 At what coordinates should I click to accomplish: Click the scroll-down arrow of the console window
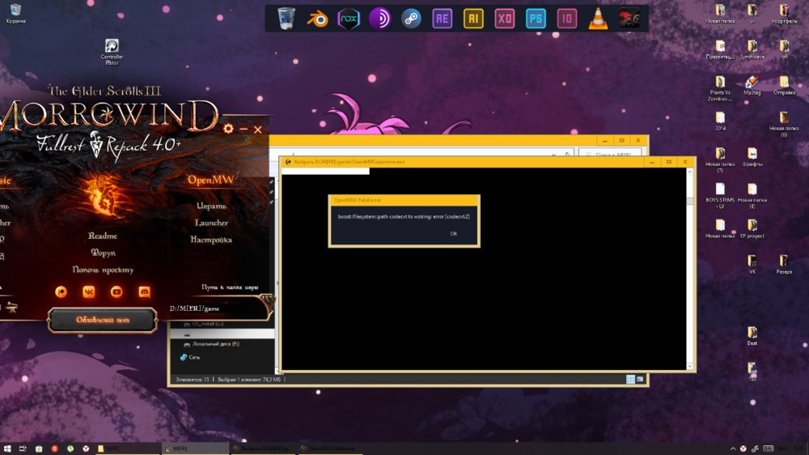click(690, 366)
